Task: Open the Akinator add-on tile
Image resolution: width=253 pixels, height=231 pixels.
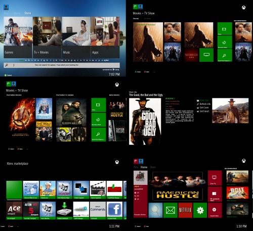Action: click(48, 190)
